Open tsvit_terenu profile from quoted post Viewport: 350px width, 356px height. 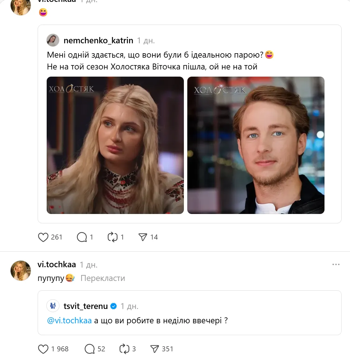click(86, 306)
